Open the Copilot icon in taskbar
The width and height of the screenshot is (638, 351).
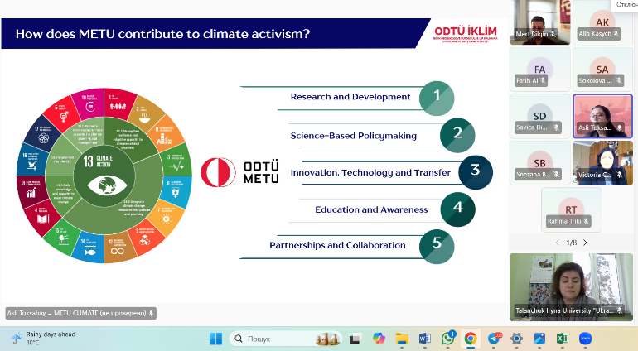click(x=379, y=339)
